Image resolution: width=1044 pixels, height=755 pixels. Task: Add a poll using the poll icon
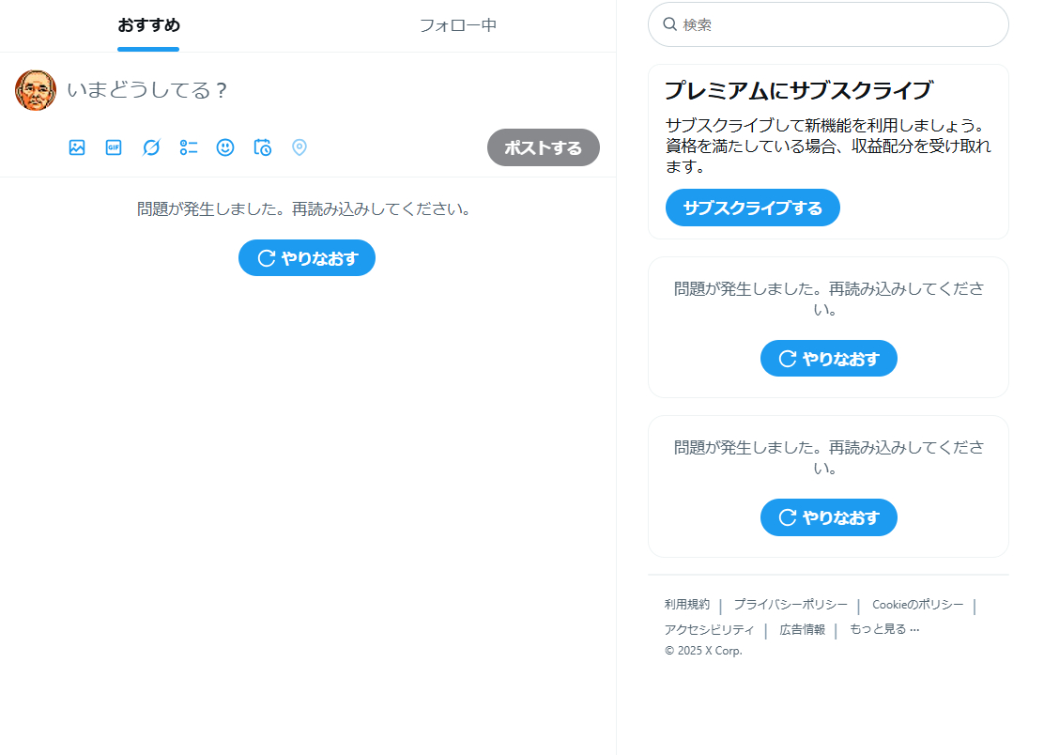tap(189, 147)
